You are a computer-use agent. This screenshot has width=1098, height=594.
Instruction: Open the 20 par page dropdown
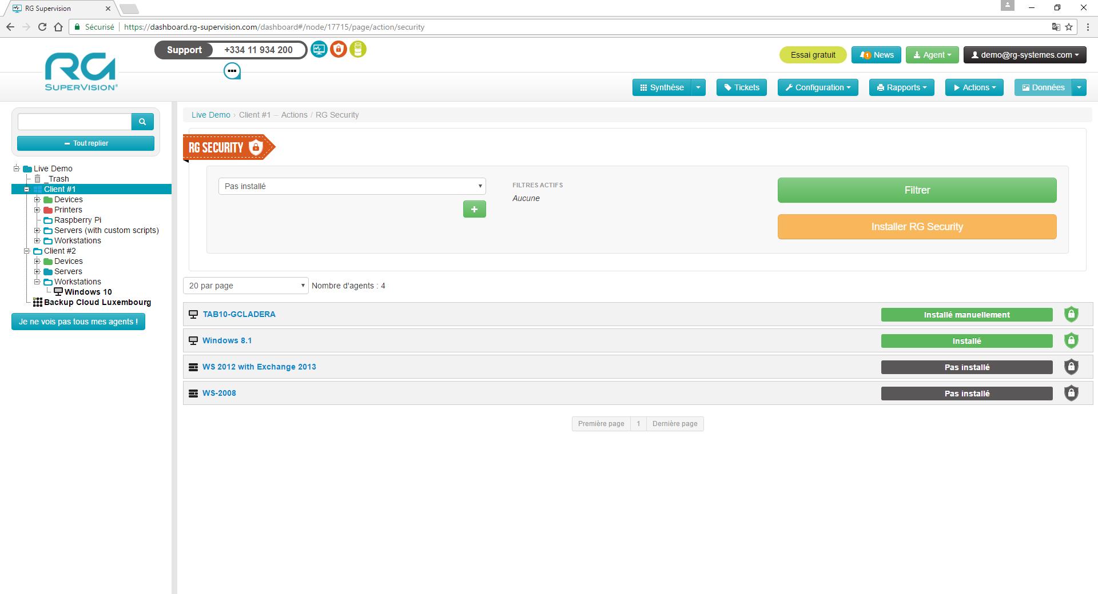pos(246,286)
